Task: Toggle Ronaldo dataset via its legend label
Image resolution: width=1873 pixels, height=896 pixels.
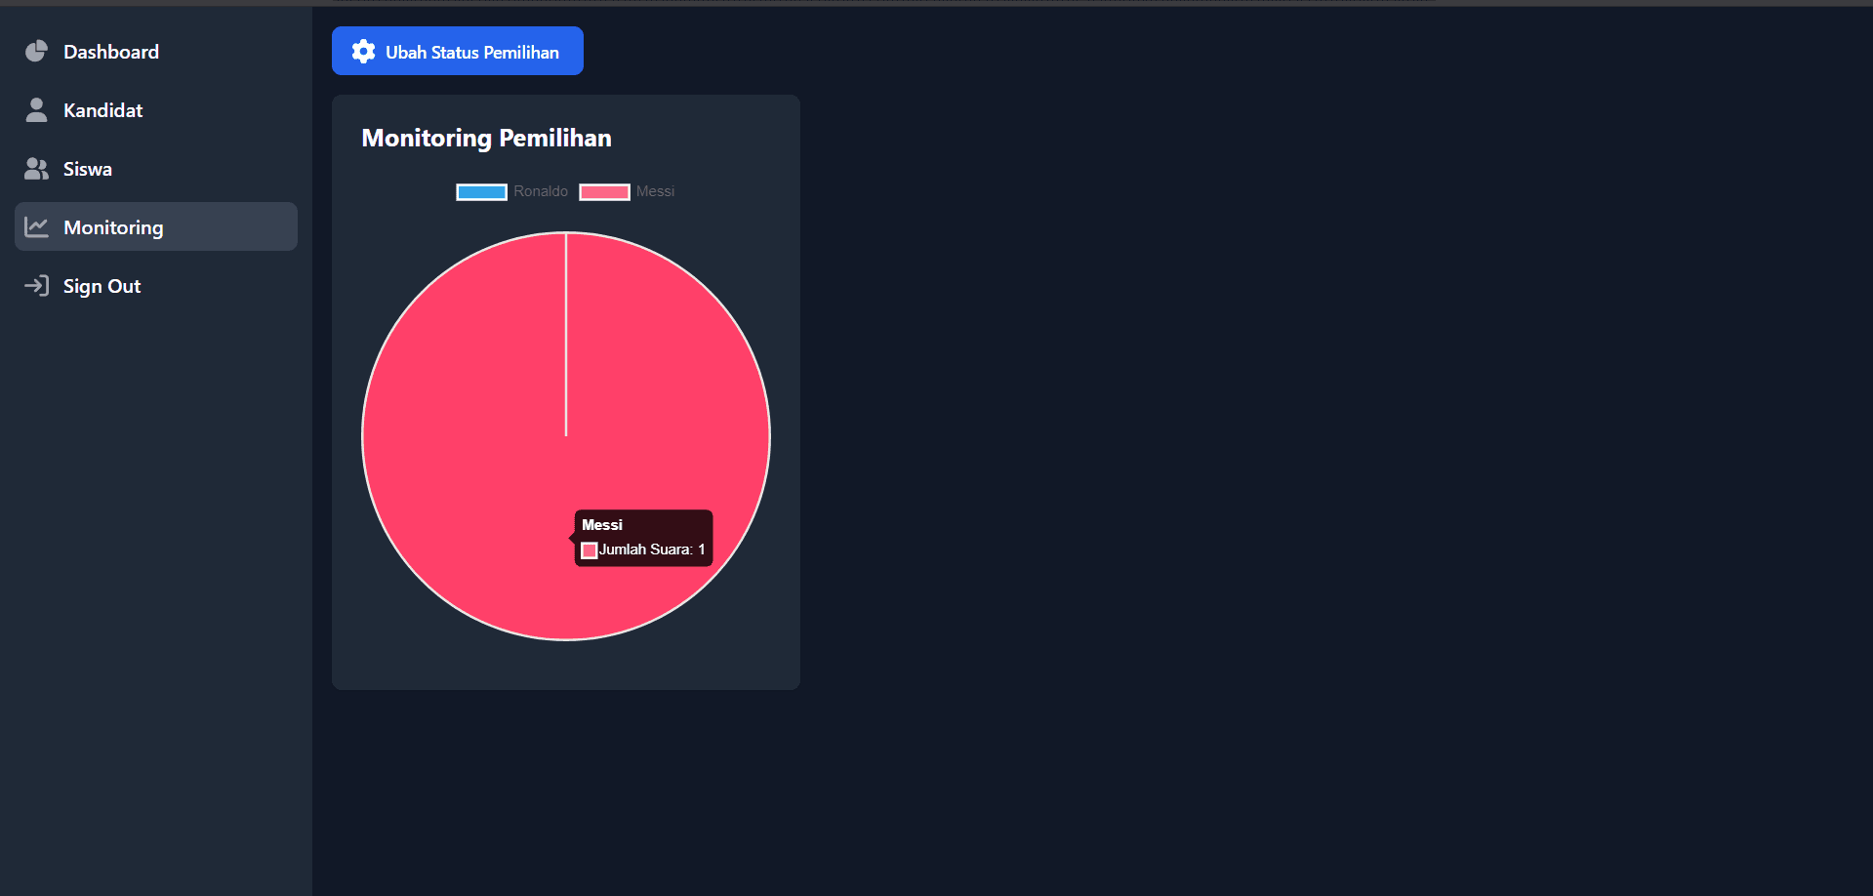Action: point(541,191)
